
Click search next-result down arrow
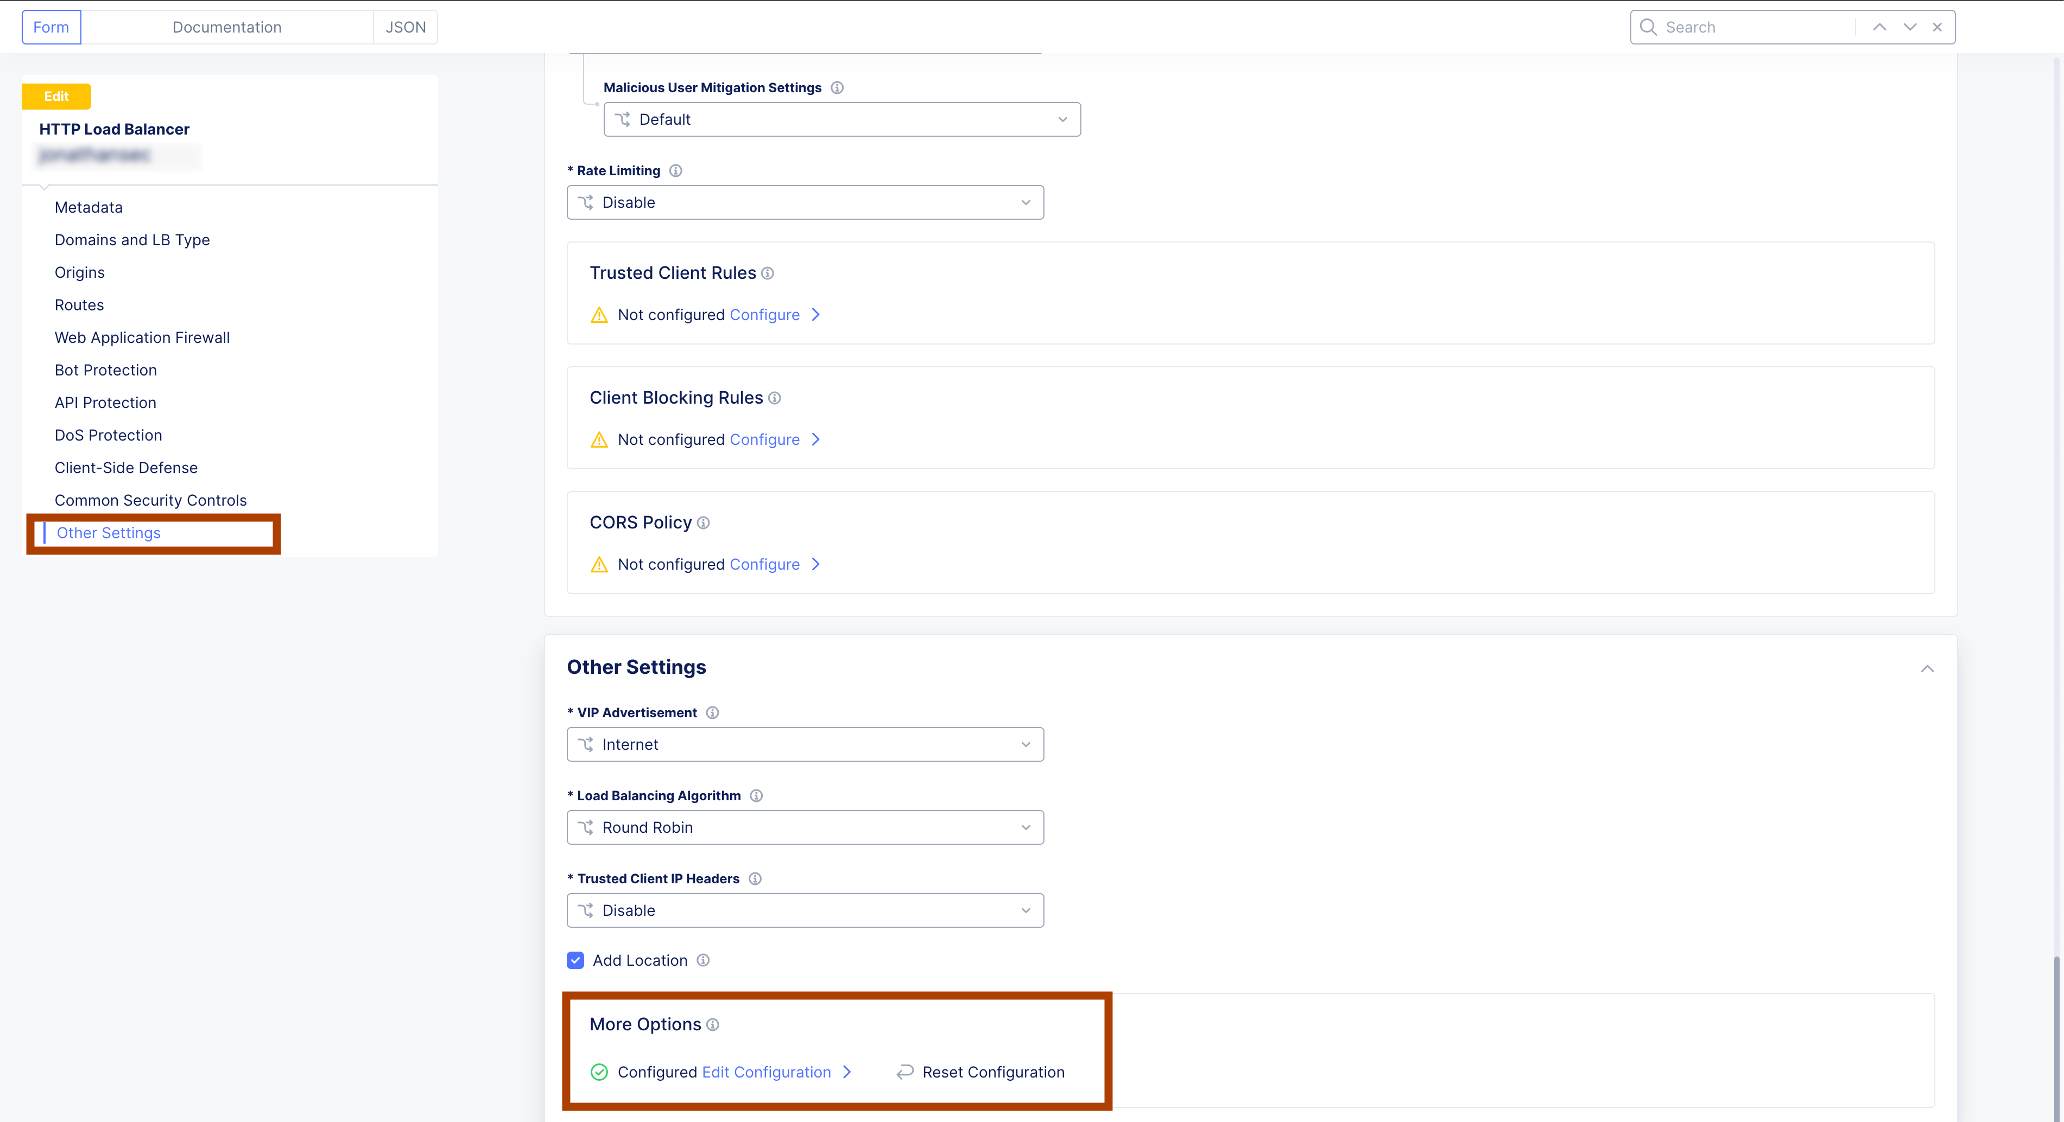point(1910,27)
